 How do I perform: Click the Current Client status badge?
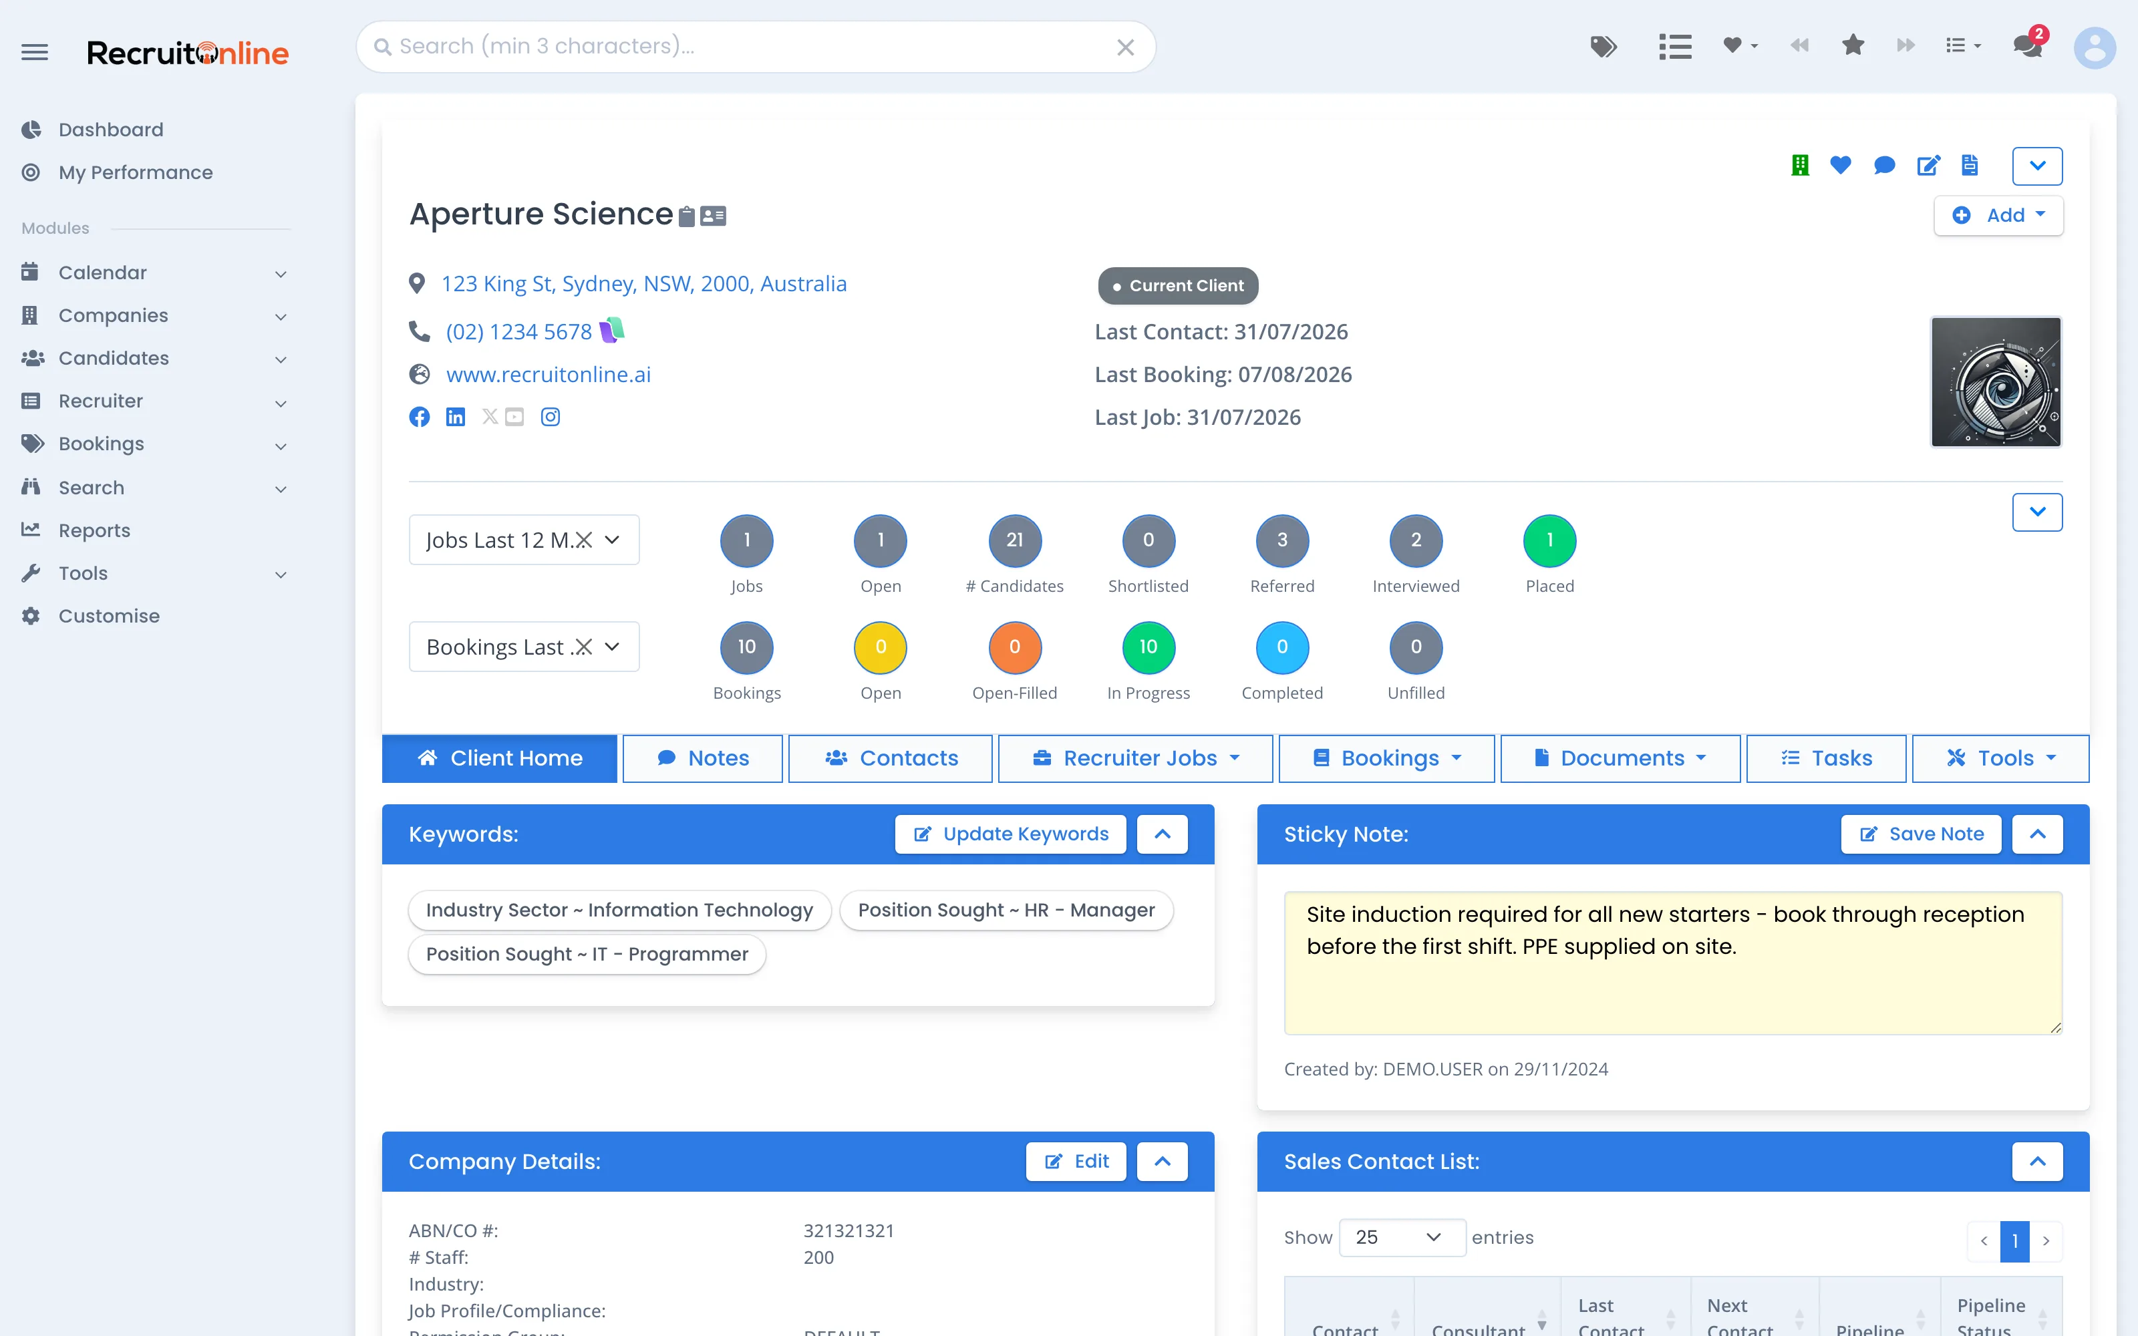[x=1178, y=285]
